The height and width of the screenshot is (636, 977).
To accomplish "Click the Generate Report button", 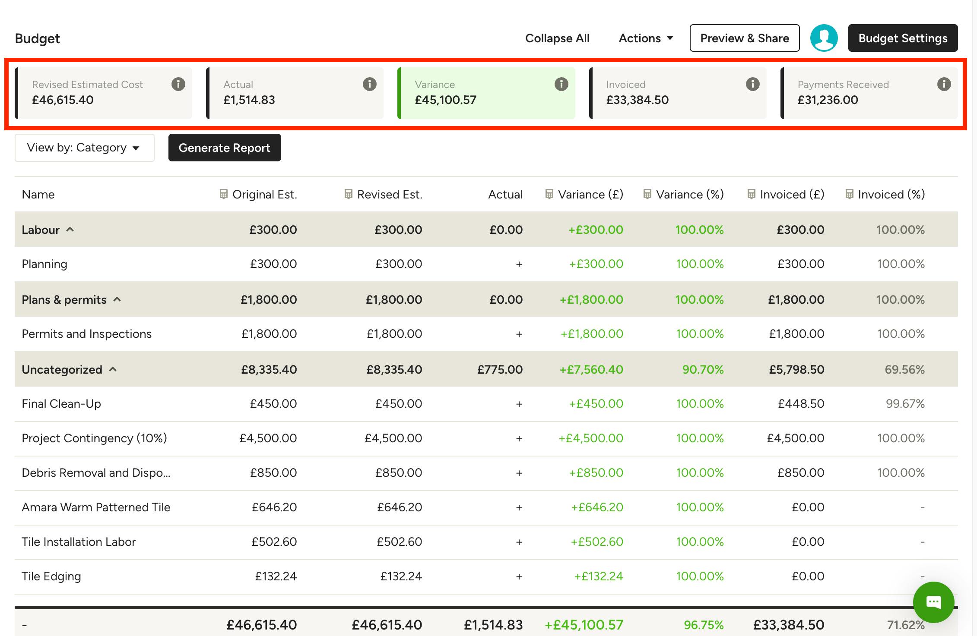I will (x=225, y=148).
